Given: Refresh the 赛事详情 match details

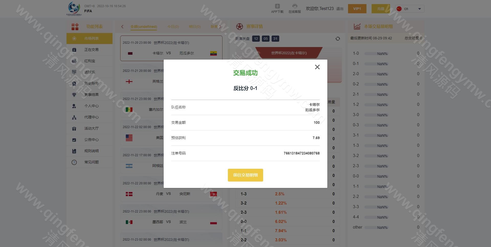Looking at the screenshot, I should [x=338, y=38].
